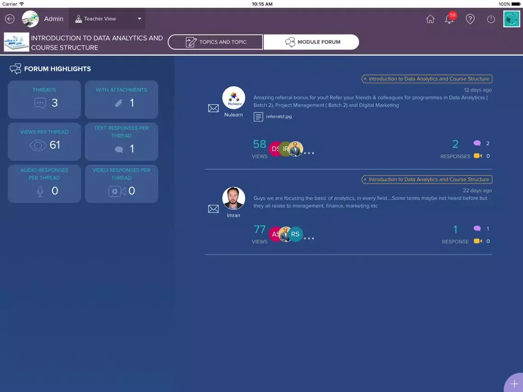523x392 pixels.
Task: Open Nulearn's referral bonus post text
Action: (x=370, y=101)
